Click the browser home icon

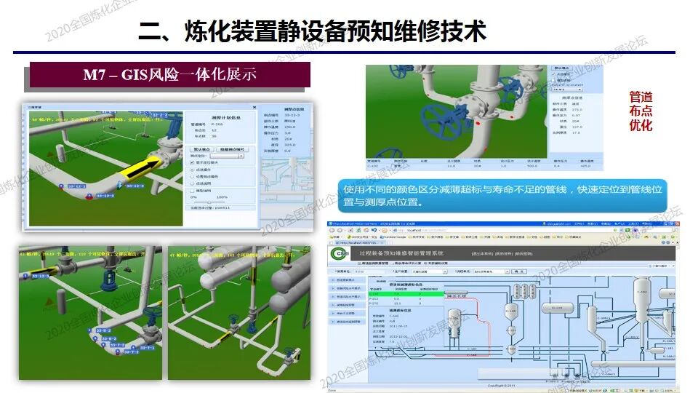coord(366,230)
